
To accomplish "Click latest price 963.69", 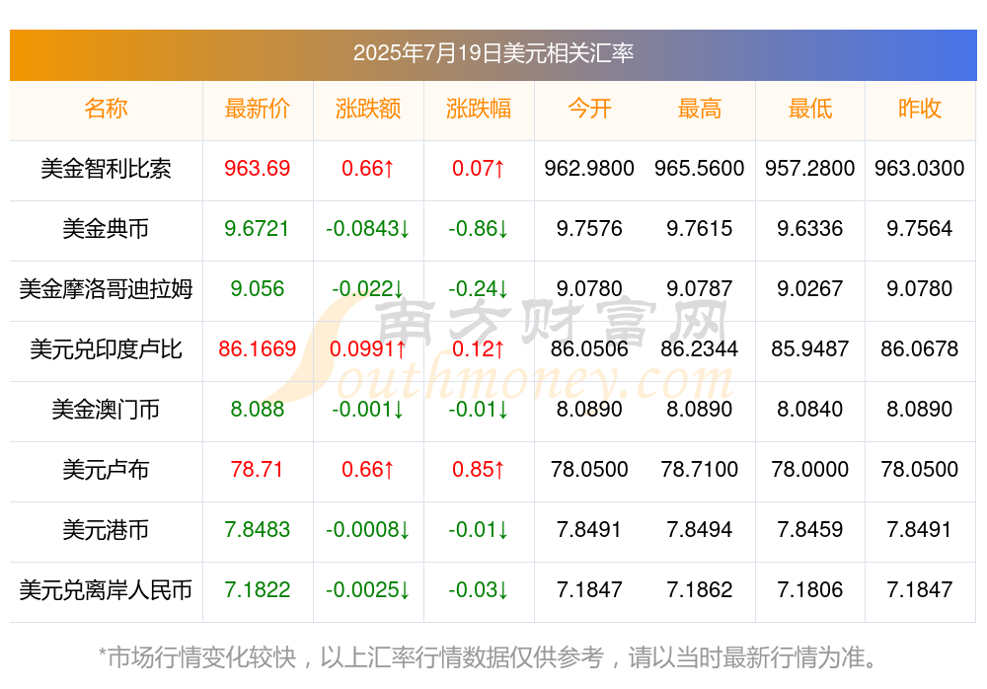I will (x=257, y=168).
